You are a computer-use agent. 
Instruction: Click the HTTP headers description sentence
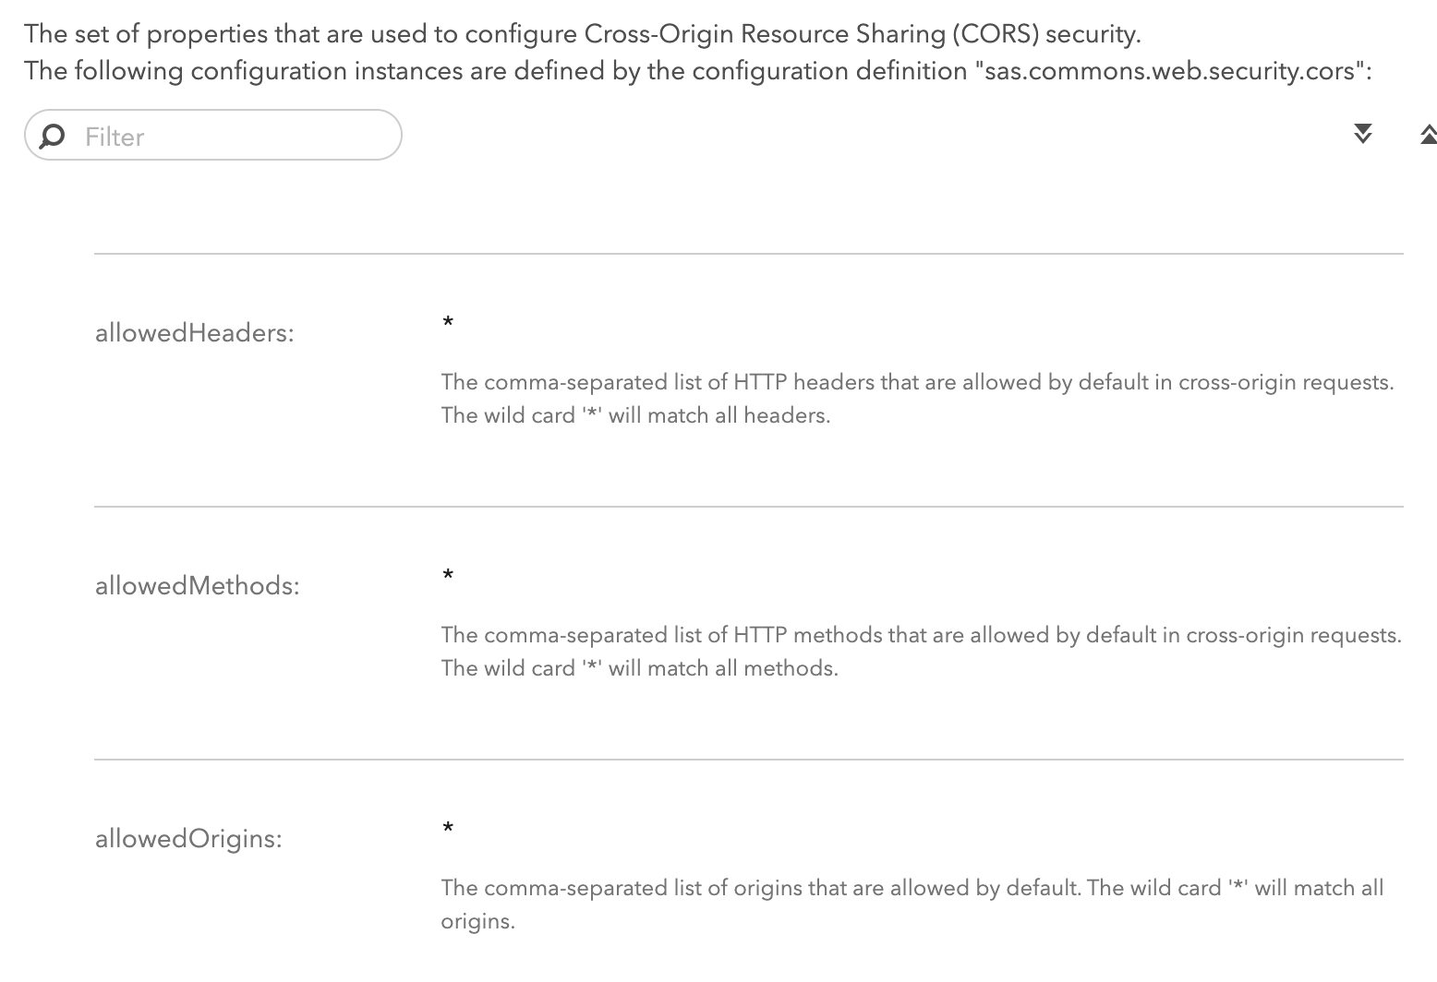917,382
